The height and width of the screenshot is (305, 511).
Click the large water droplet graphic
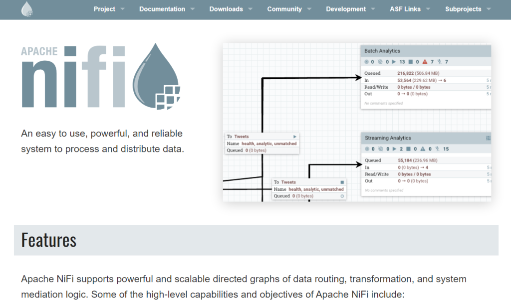point(156,76)
